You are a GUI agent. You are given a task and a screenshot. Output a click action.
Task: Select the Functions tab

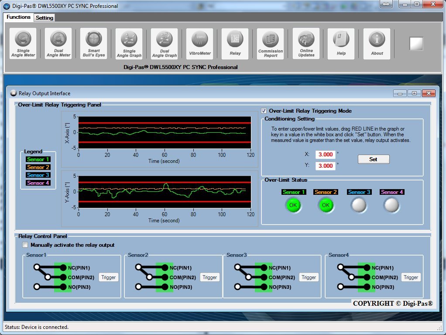[x=19, y=17]
